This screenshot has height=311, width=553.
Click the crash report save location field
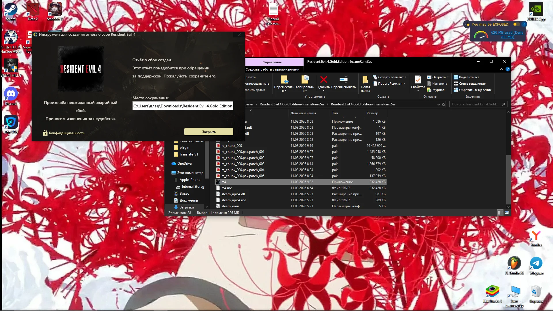pyautogui.click(x=183, y=106)
